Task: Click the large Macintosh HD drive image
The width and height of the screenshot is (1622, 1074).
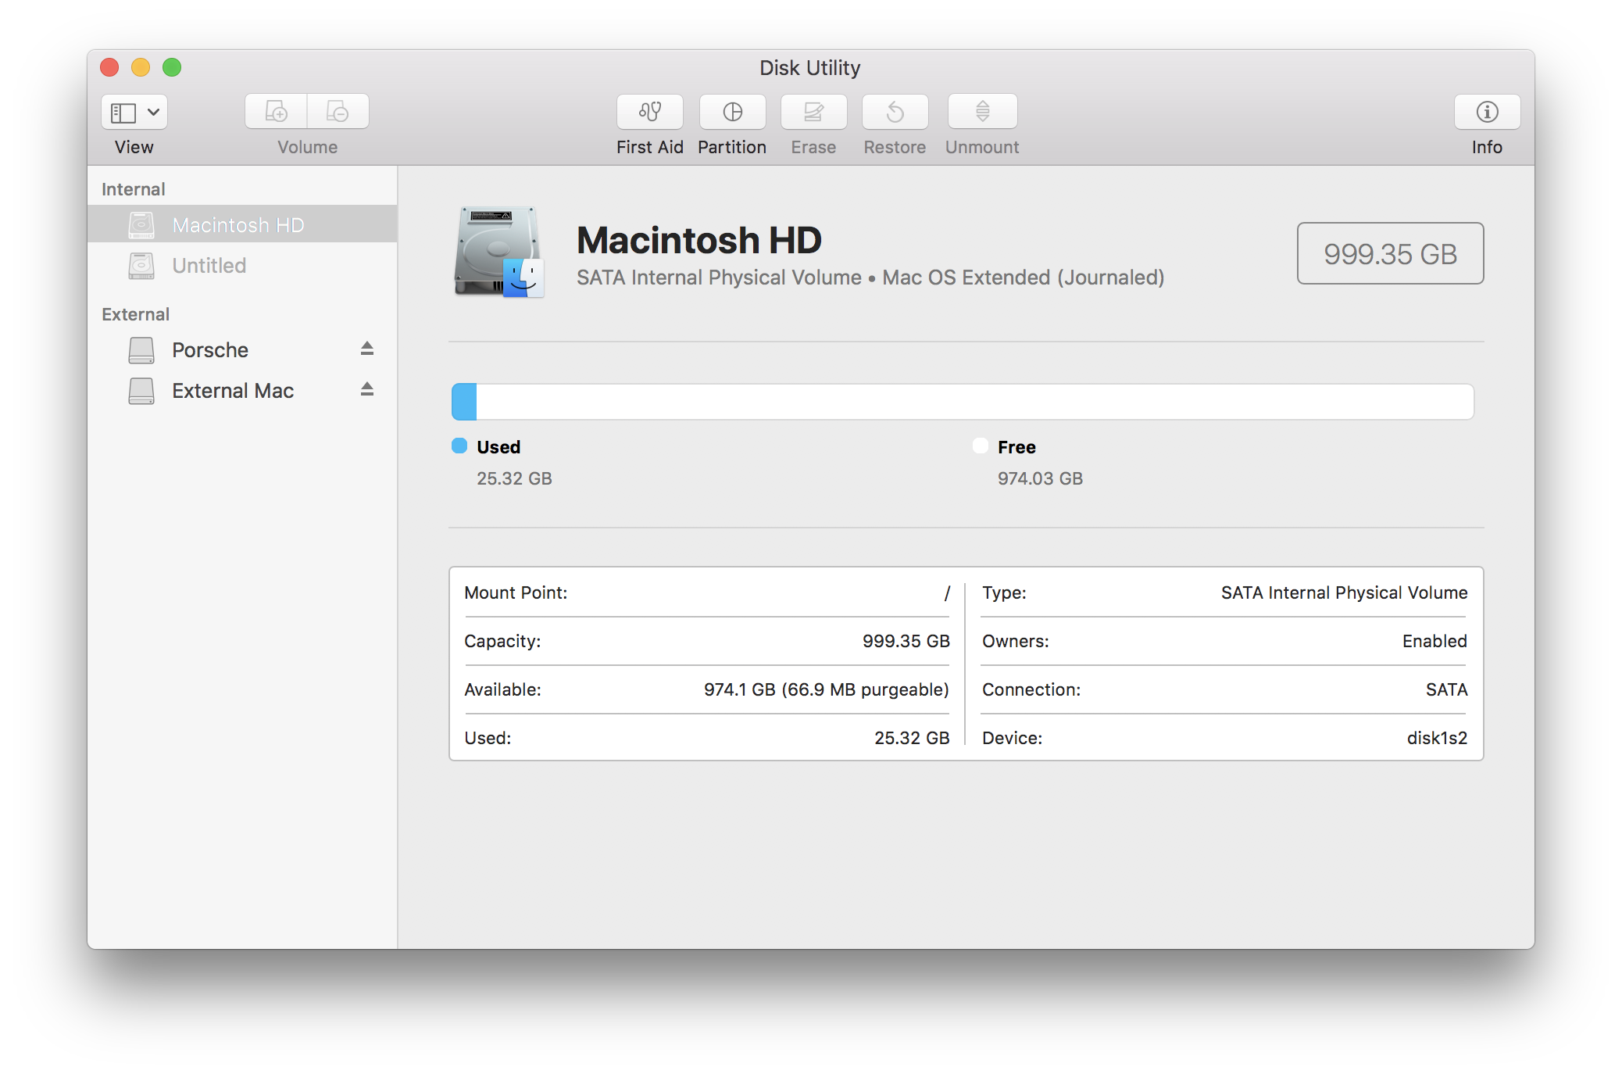Action: point(498,252)
